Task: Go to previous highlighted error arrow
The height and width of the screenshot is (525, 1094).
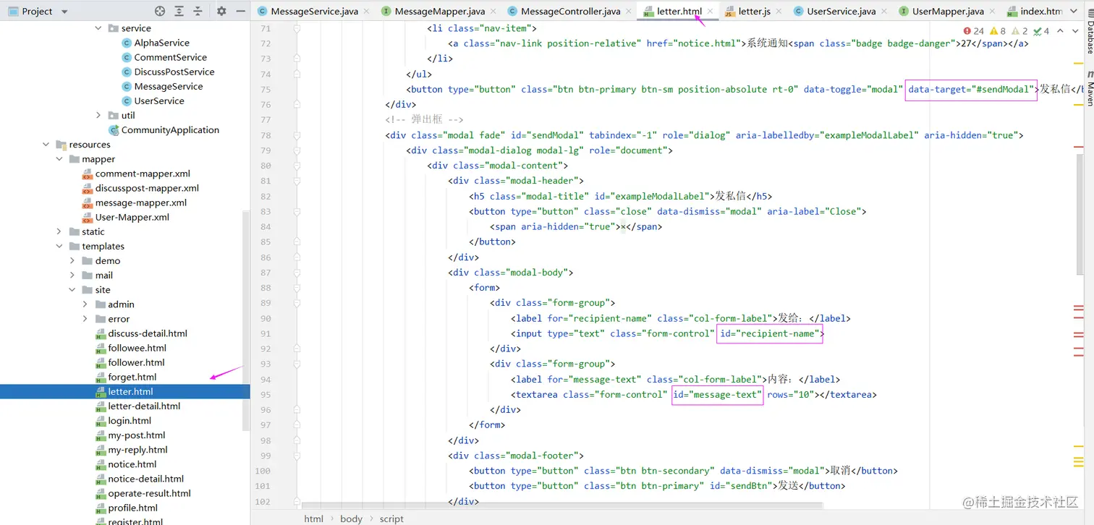Action: [1060, 31]
